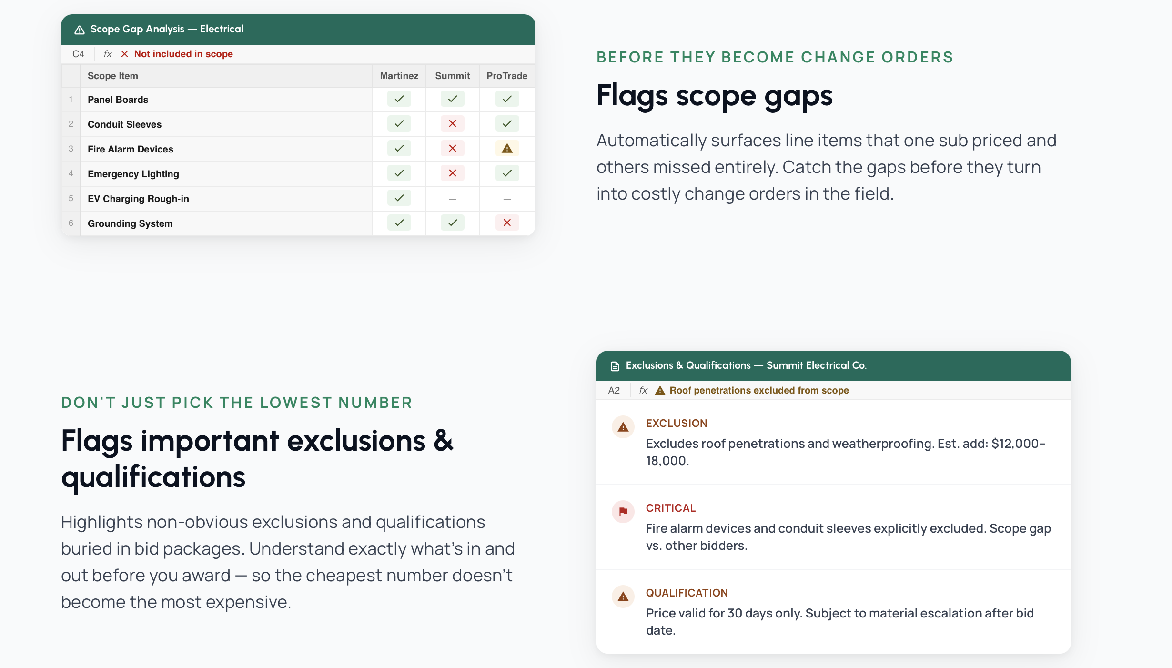
Task: Click the warning triangle icon in Scope Gap Analysis header
Action: point(80,30)
